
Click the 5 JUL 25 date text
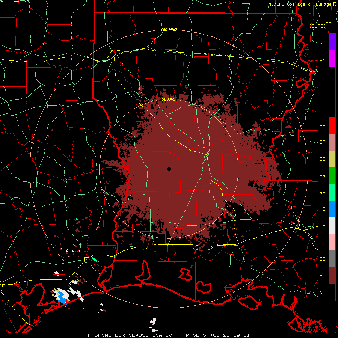(x=217, y=335)
